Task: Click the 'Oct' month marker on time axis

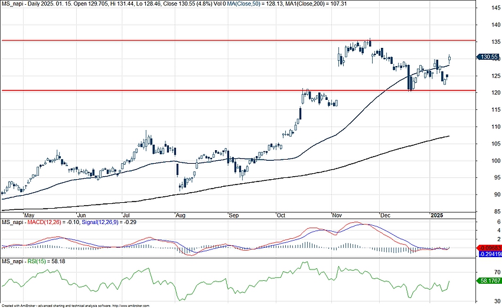Action: tap(282, 213)
